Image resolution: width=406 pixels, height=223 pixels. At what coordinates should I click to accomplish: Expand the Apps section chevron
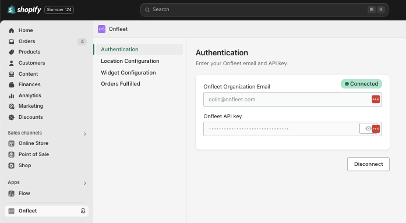(84, 183)
